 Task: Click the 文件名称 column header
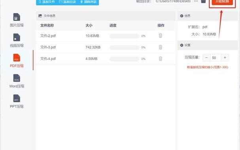tap(47, 25)
